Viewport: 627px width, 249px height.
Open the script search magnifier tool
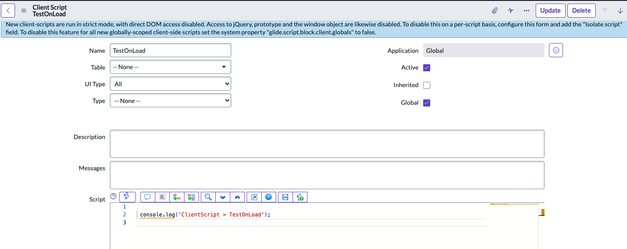coord(208,197)
